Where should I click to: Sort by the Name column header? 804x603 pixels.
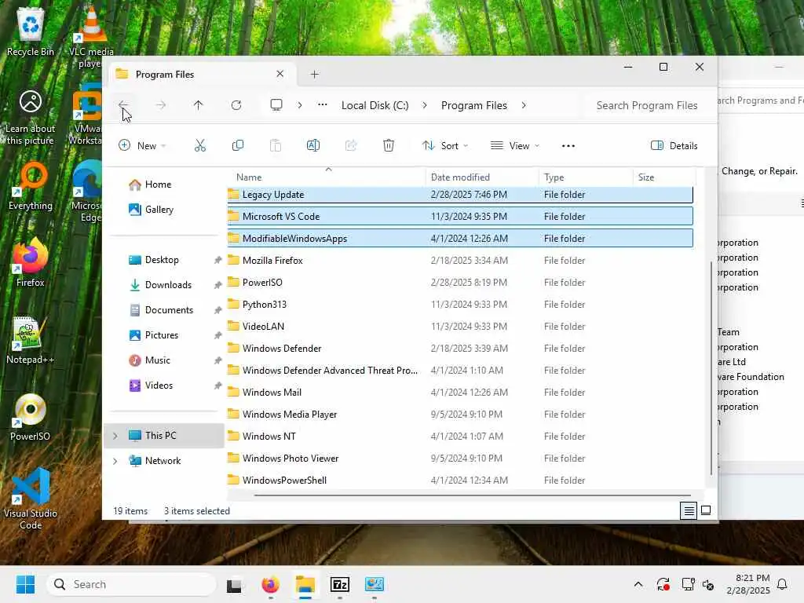(326, 177)
